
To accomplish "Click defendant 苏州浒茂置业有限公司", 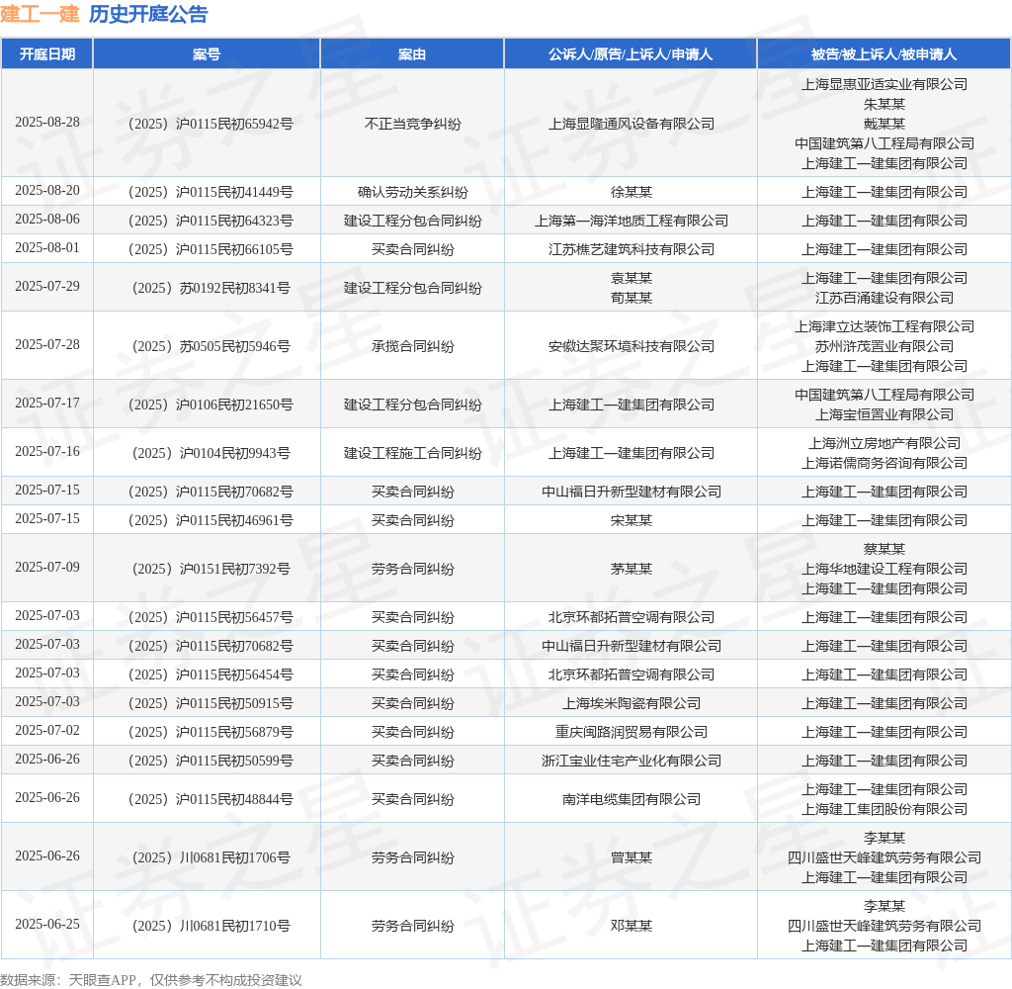I will coord(885,346).
